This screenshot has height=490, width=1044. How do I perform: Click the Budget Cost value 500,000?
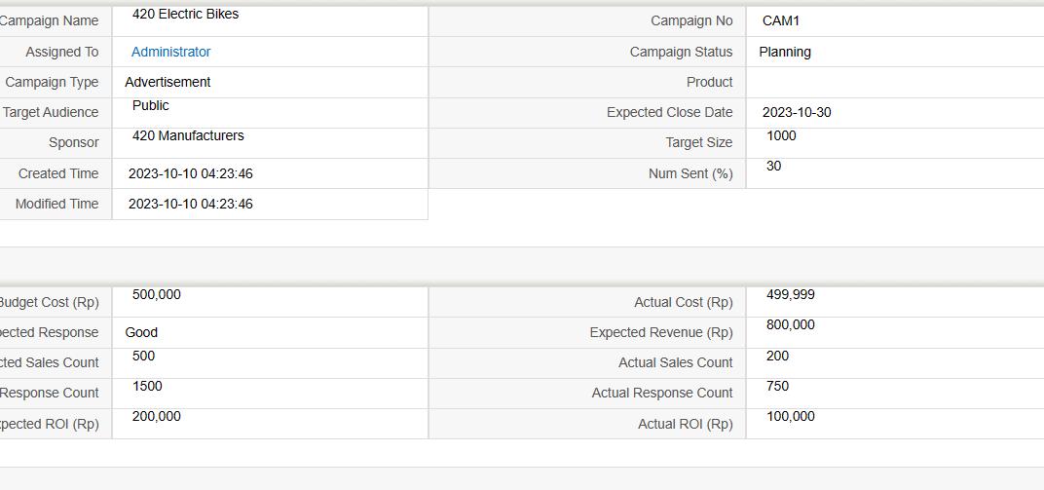pyautogui.click(x=157, y=294)
